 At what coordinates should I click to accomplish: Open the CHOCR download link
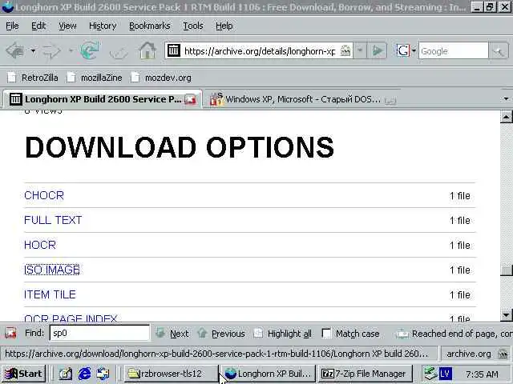pos(44,195)
